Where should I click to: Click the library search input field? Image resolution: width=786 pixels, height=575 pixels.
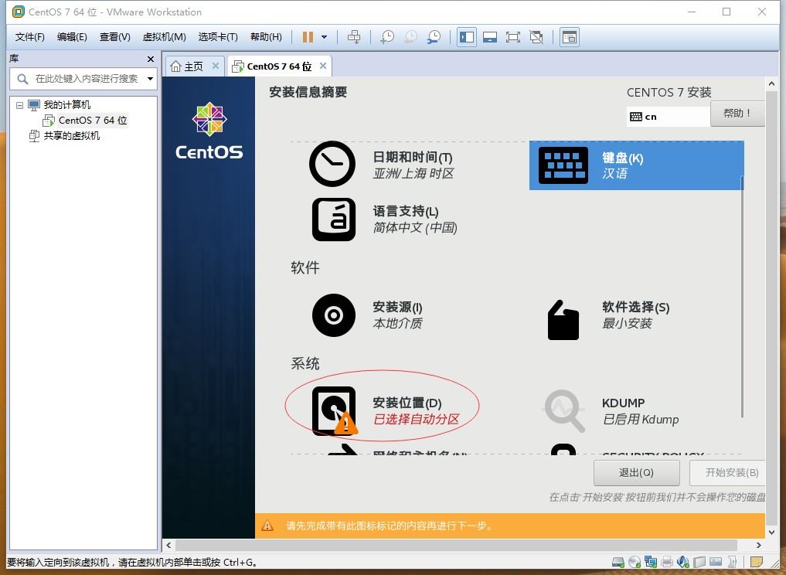click(83, 79)
